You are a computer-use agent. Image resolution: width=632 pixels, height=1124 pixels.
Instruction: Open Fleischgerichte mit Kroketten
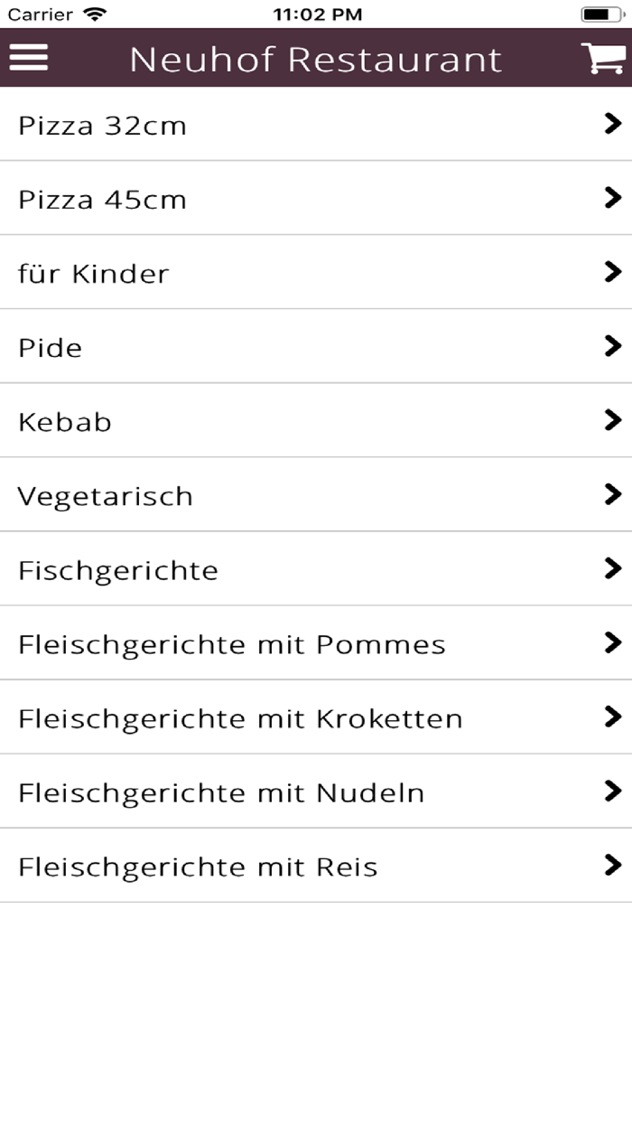316,717
